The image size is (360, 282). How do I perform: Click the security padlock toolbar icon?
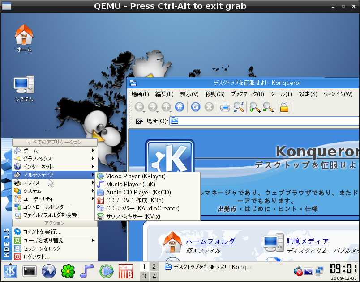pos(284,107)
